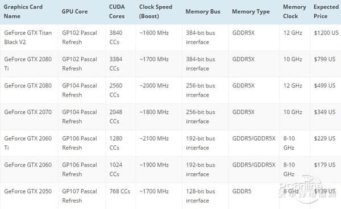Click the GeForce GTX 2080 Ti row name

28,64
